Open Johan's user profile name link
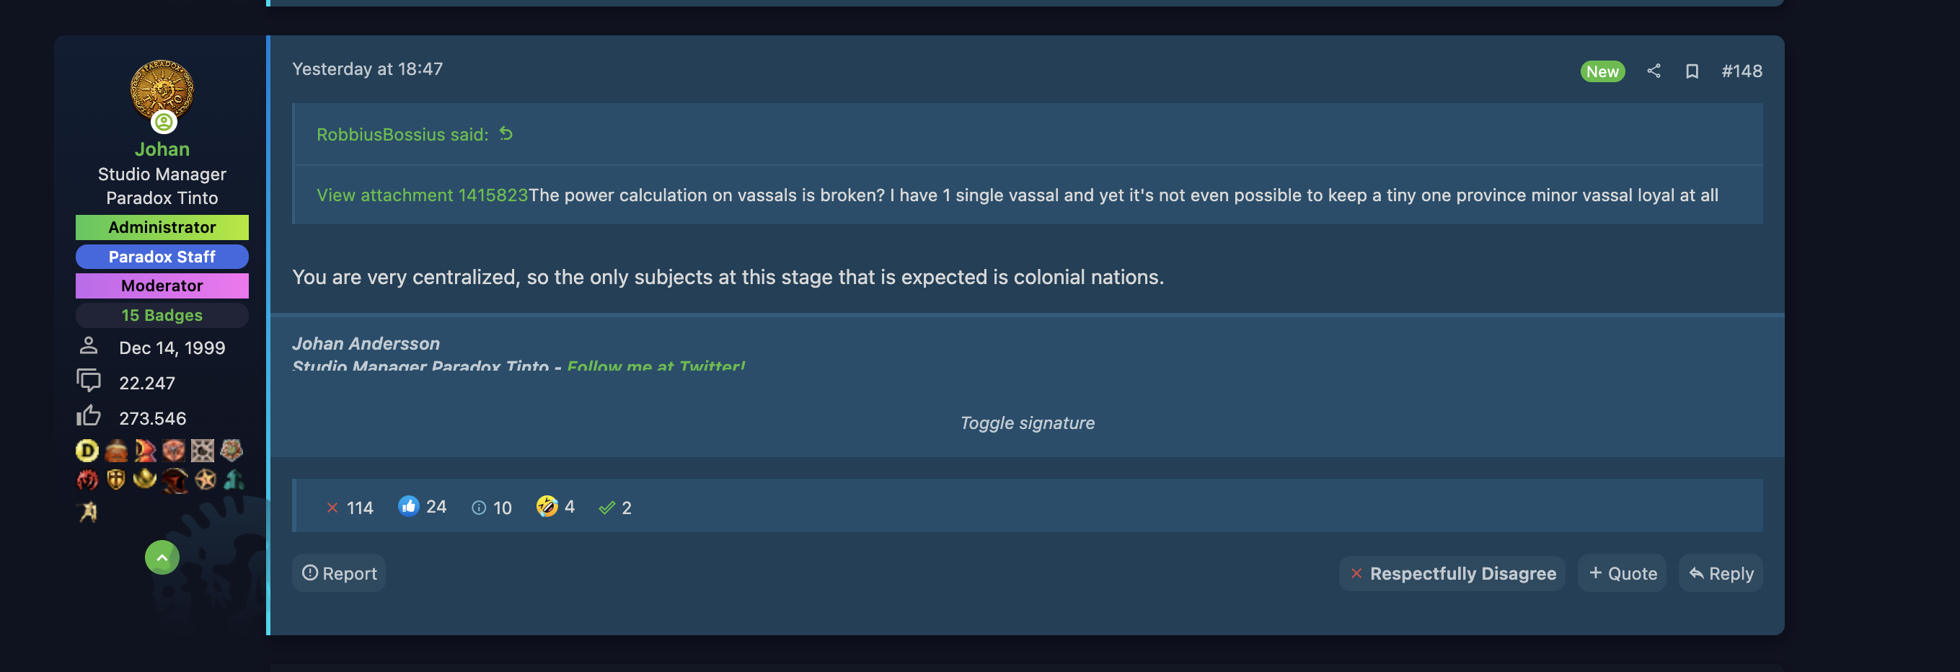Image resolution: width=1960 pixels, height=672 pixels. pos(162,149)
